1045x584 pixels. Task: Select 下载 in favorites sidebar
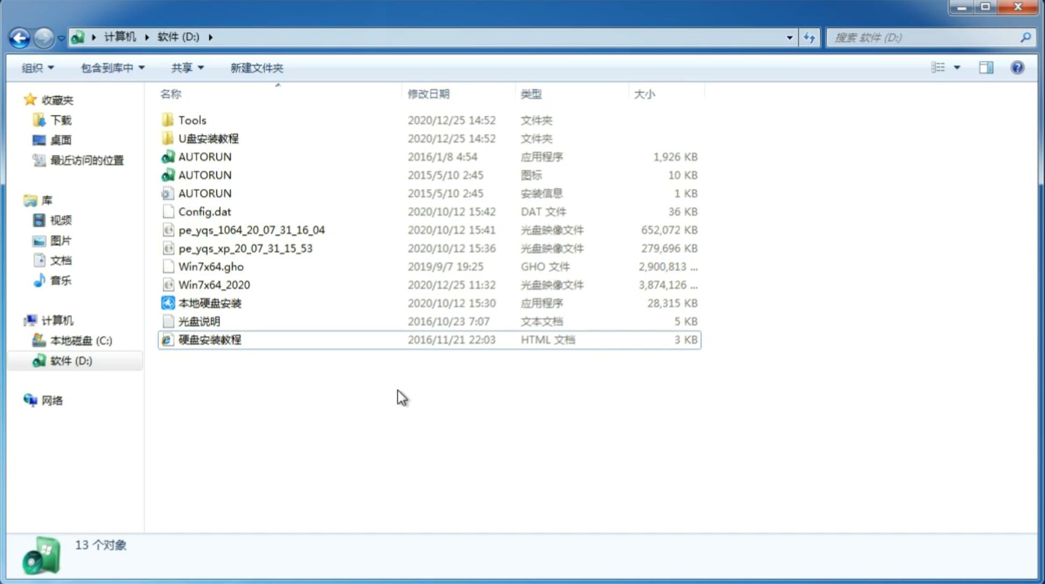pos(60,121)
